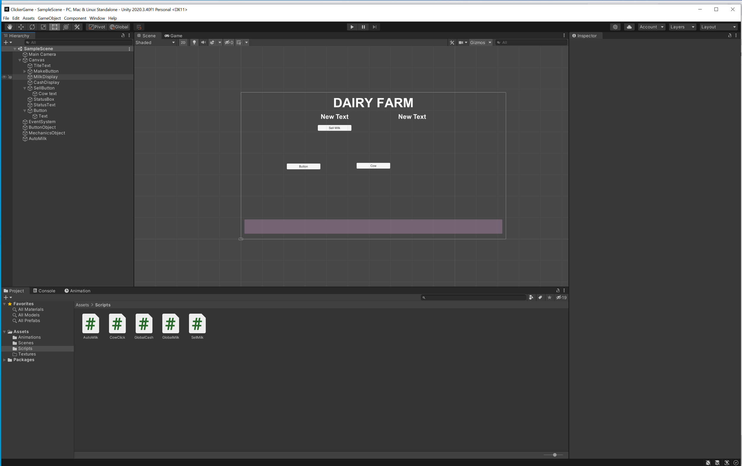This screenshot has height=466, width=742.
Task: Search by type in Project panel
Action: tap(531, 297)
